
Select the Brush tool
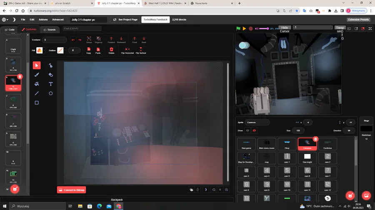pos(37,75)
